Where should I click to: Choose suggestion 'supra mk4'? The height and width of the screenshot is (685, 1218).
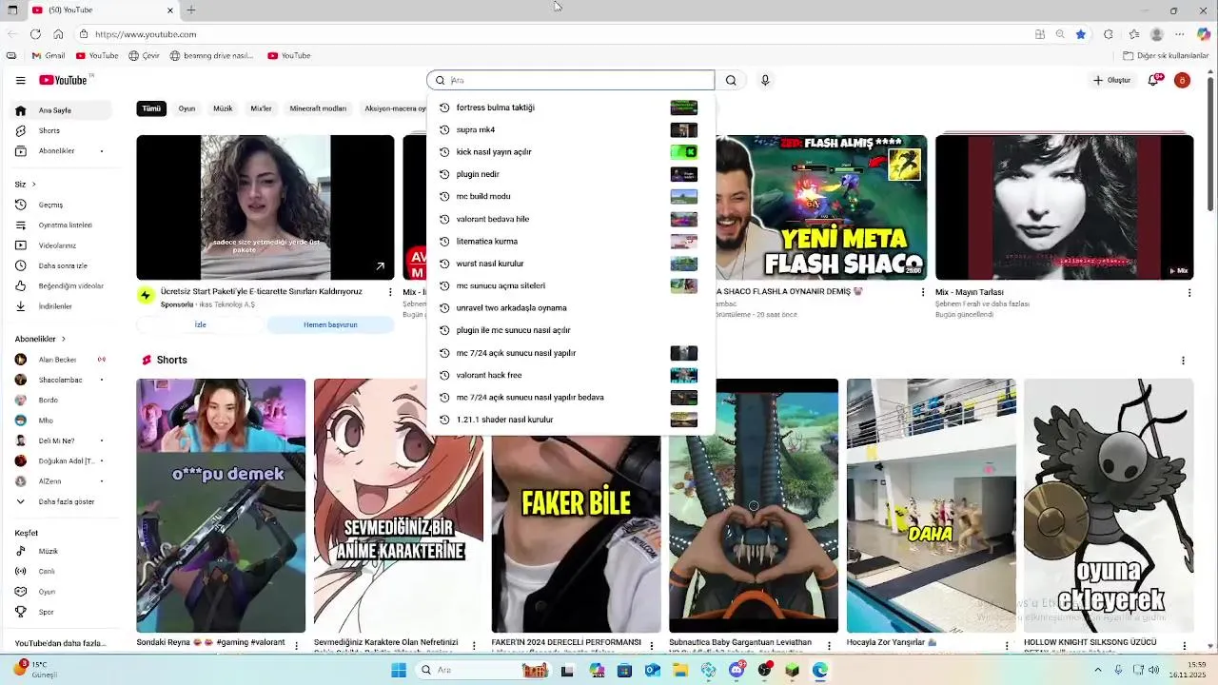[x=571, y=129]
